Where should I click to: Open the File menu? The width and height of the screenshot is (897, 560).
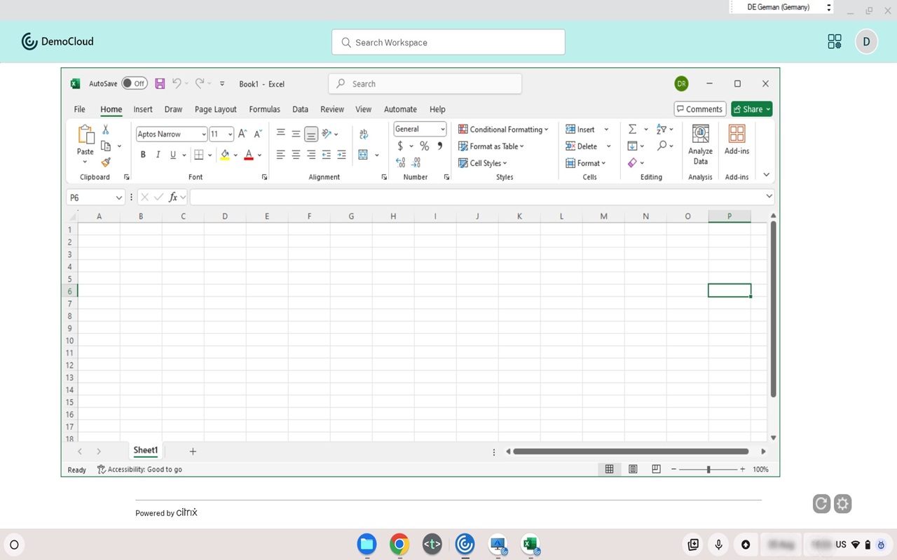80,109
